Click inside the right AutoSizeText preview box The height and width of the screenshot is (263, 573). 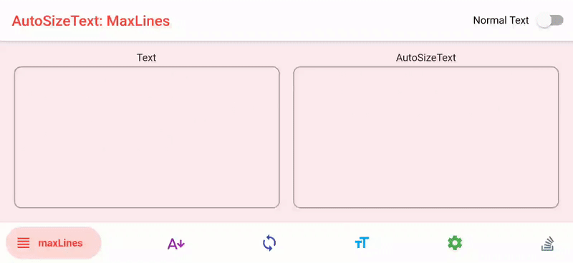click(x=426, y=137)
